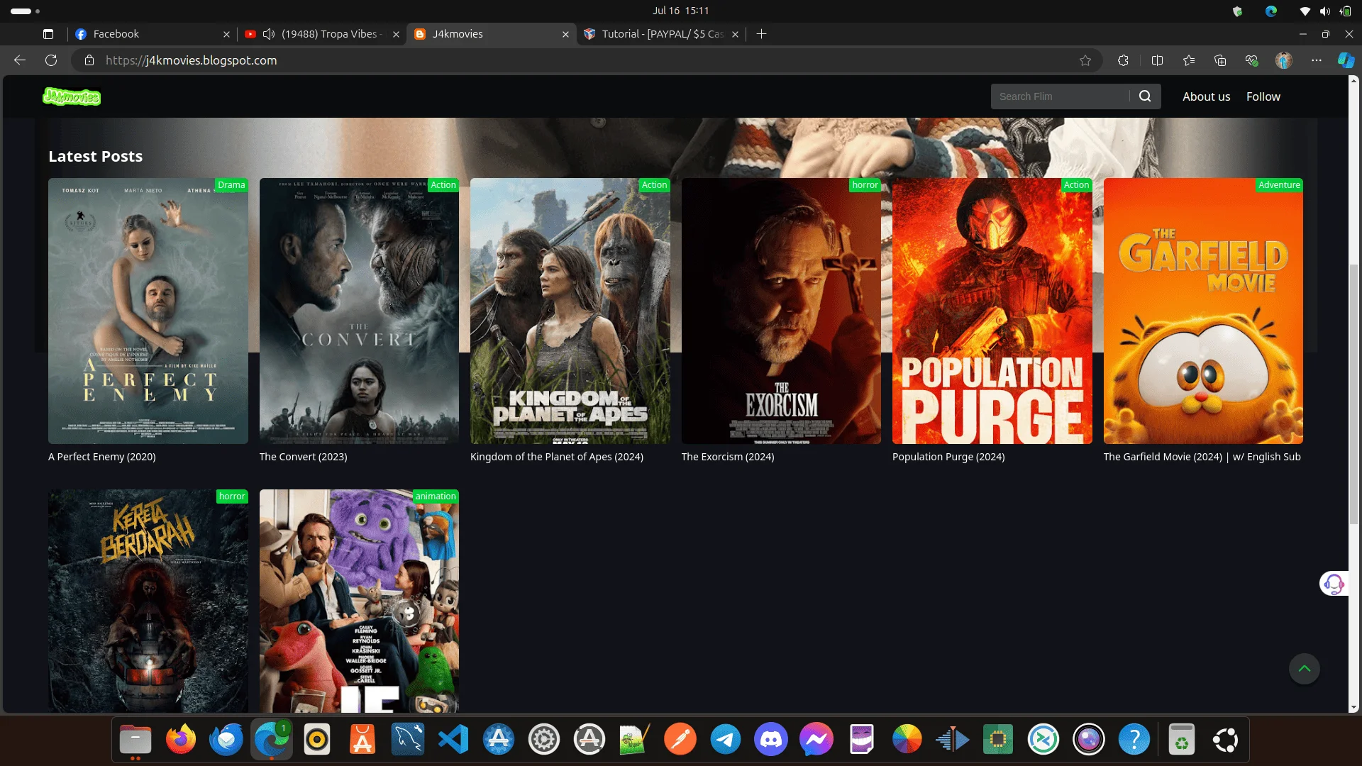Open the Favorites list
Viewport: 1362px width, 766px height.
1190,60
